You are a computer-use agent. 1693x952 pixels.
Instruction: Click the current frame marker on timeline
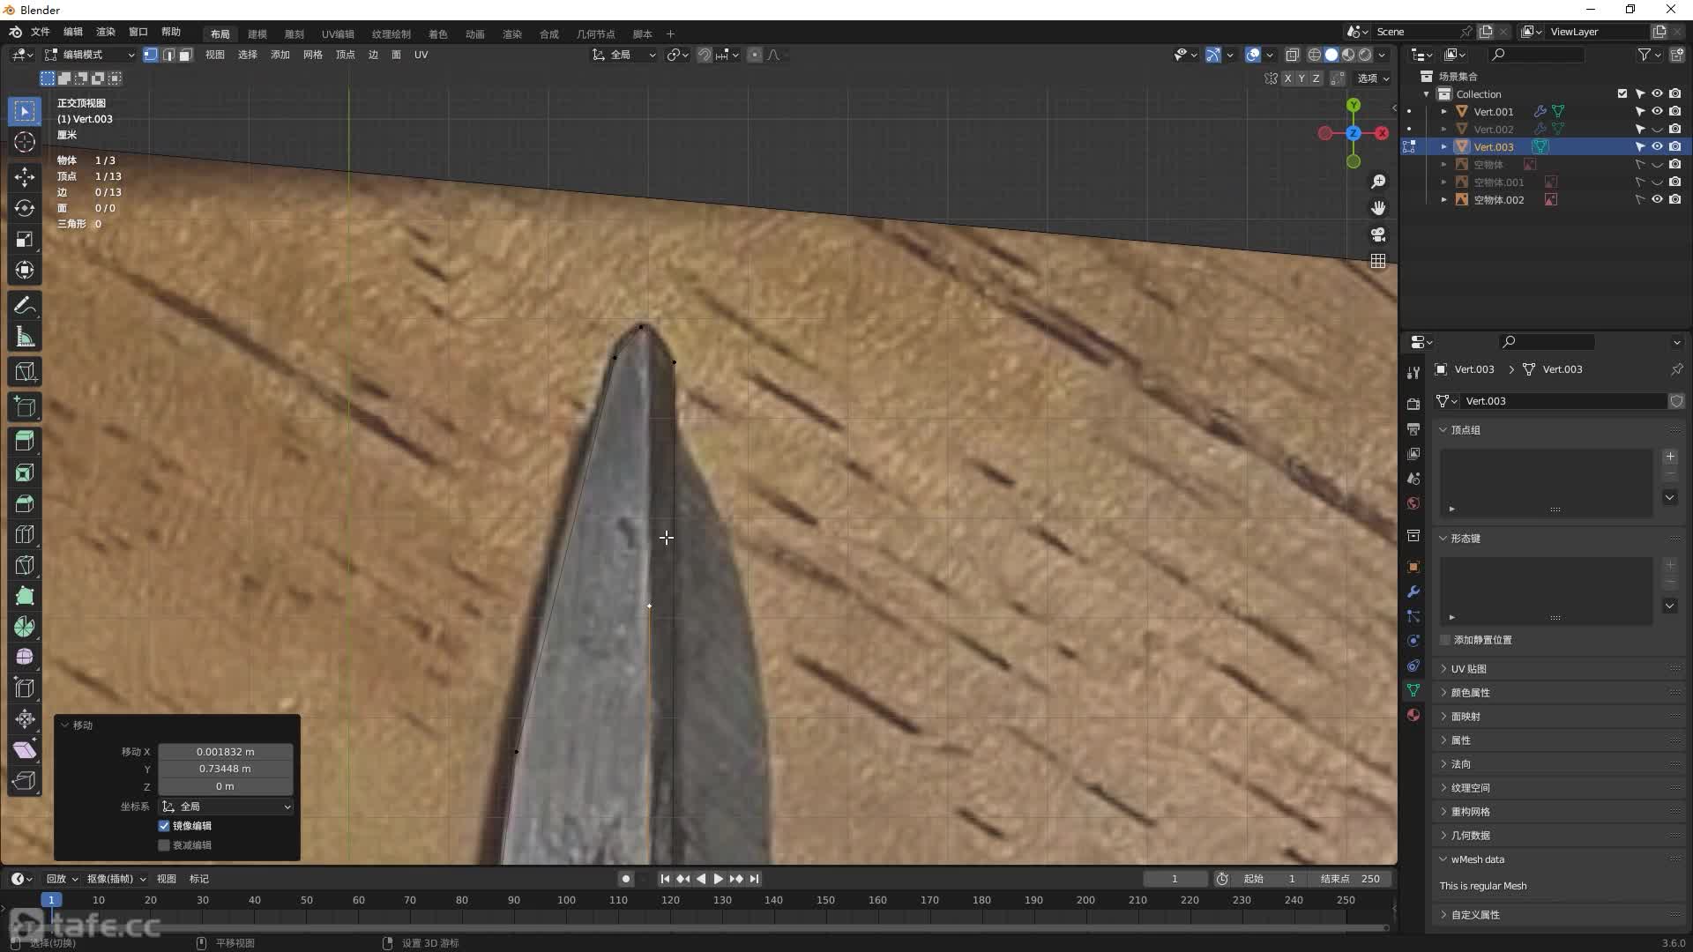51,900
